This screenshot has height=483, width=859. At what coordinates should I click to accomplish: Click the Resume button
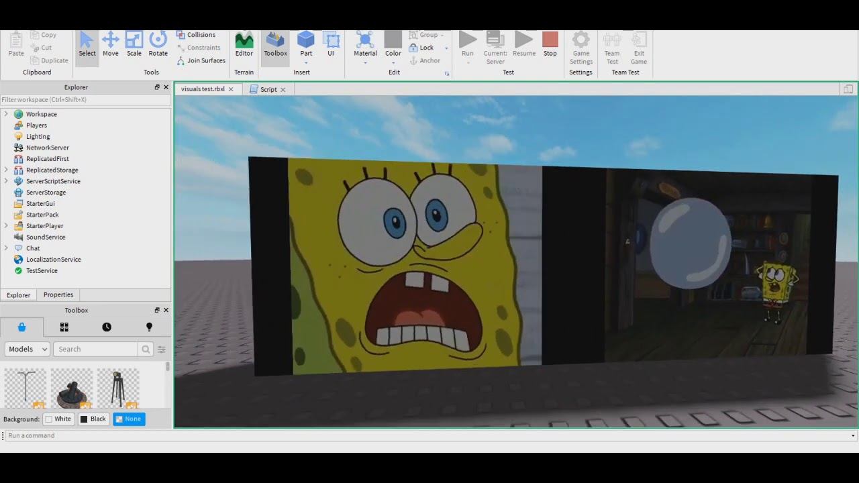[524, 45]
